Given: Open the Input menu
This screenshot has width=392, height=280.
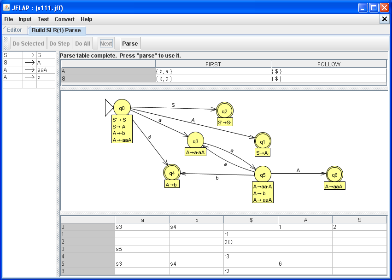Looking at the screenshot, I should click(x=25, y=19).
